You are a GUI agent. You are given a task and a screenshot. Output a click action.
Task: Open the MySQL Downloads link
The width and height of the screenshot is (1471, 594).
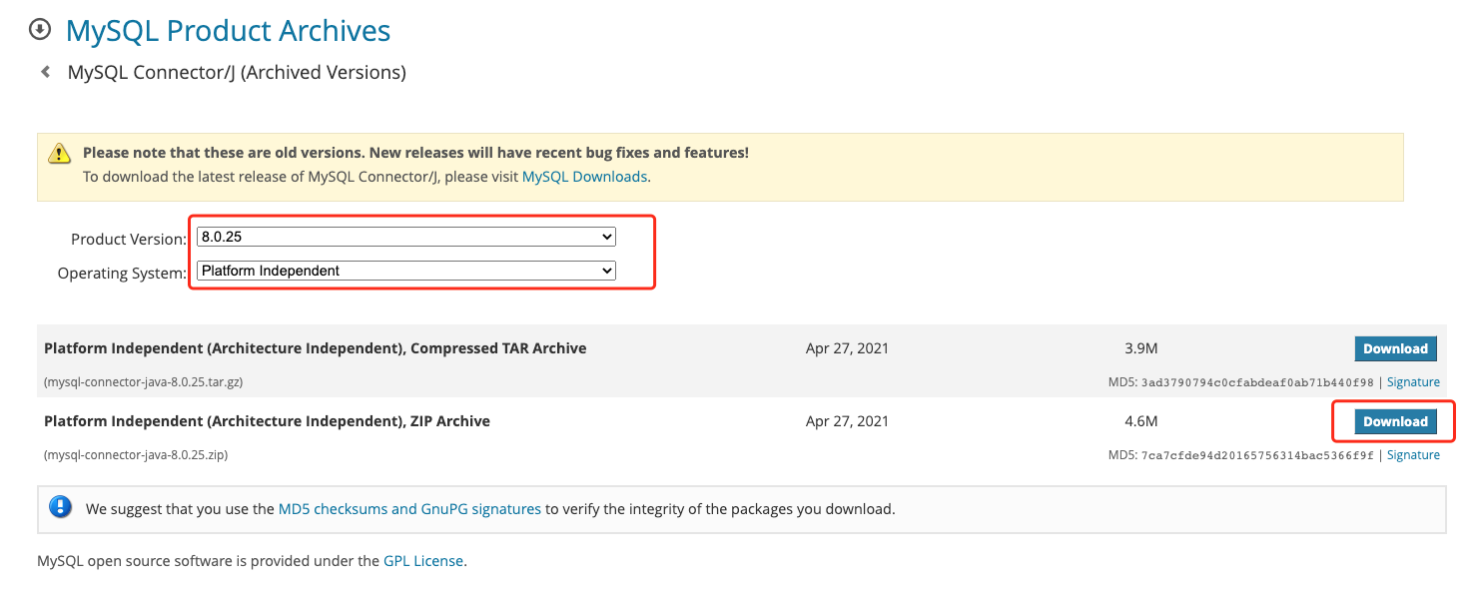tap(585, 177)
